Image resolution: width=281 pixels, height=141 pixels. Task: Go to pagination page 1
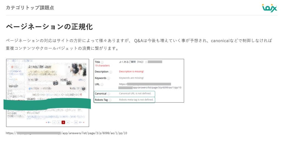pyautogui.click(x=54, y=122)
